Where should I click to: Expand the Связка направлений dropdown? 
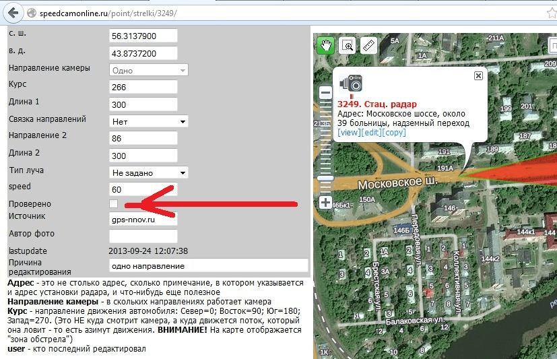click(x=148, y=121)
